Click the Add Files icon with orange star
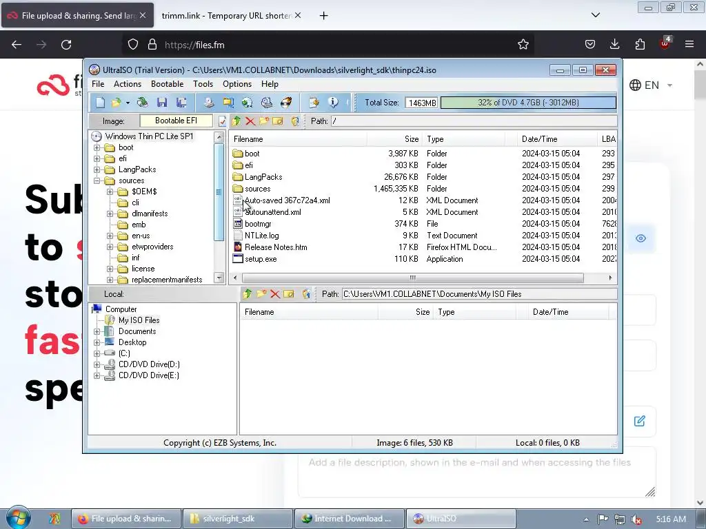 (314, 103)
